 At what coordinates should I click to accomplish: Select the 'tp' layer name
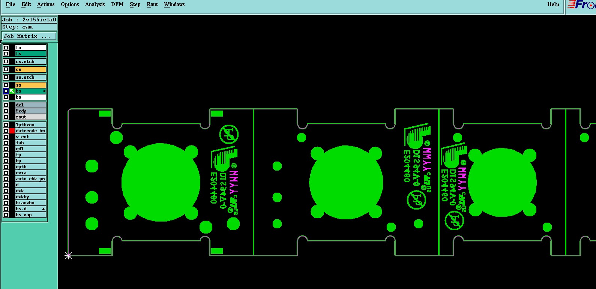coord(31,155)
